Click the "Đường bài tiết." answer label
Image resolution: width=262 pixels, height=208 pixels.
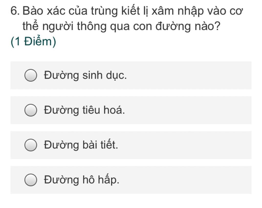click(81, 145)
